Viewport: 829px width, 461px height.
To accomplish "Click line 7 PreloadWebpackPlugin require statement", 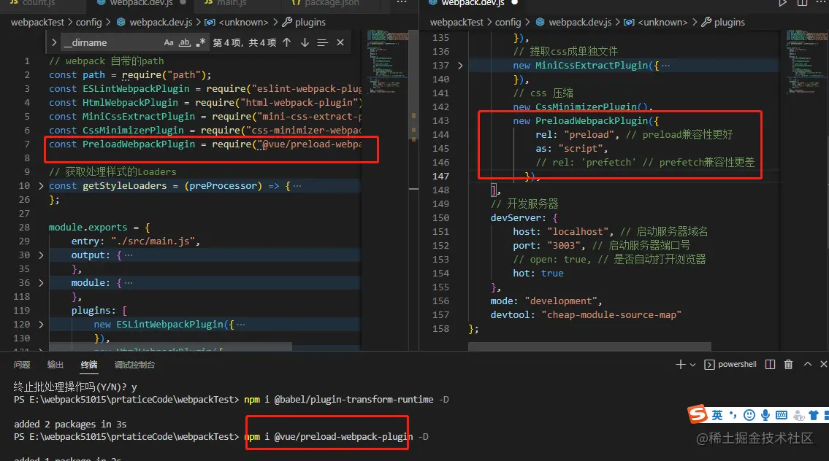I will coord(206,144).
